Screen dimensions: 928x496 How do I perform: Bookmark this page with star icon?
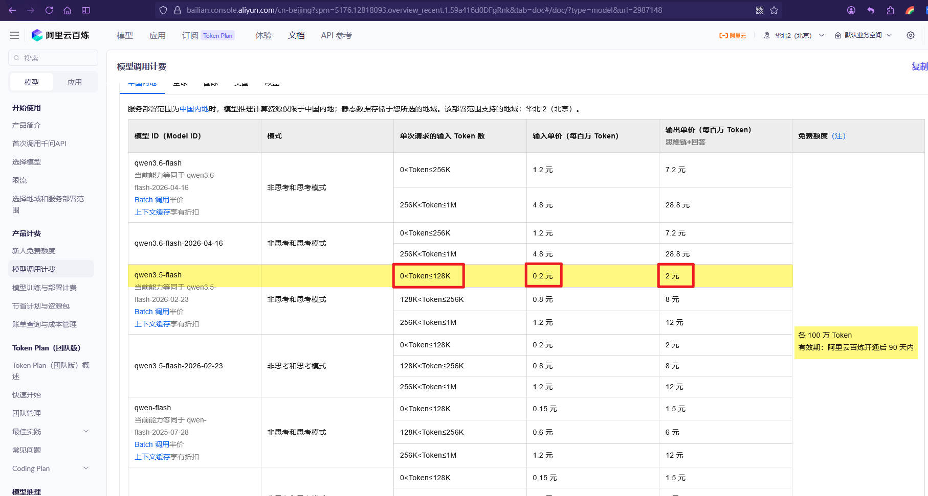774,10
